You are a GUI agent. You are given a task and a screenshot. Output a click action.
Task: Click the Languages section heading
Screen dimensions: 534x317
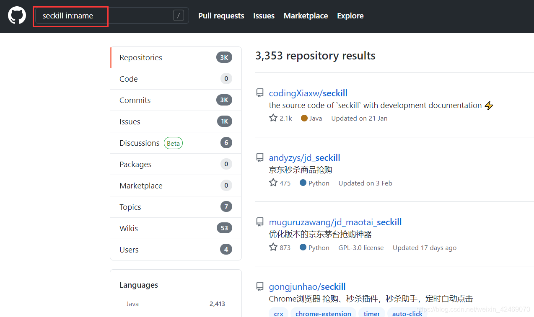coord(139,285)
